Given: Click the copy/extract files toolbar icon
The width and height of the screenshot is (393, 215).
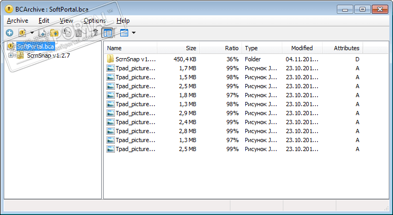Looking at the screenshot, I should point(66,33).
